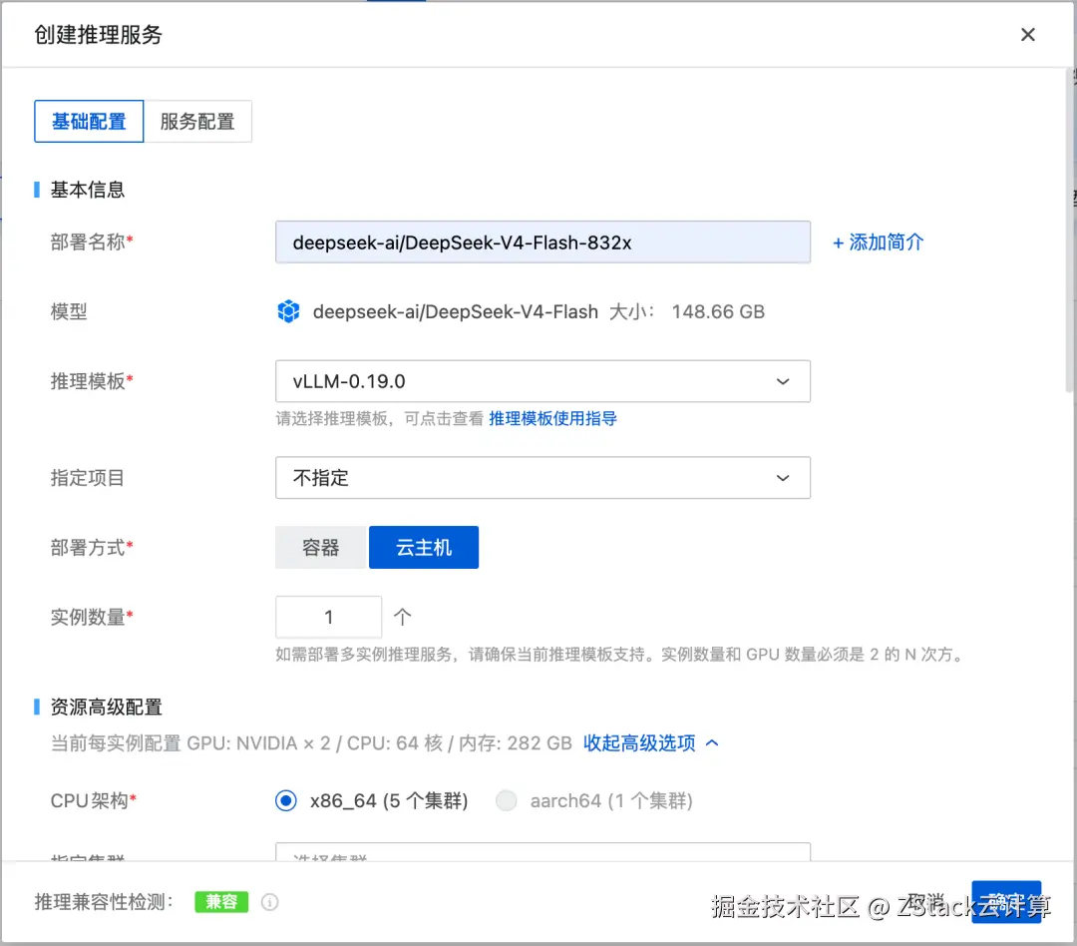Click the 确定 confirm button
This screenshot has width=1077, height=946.
[x=1007, y=899]
